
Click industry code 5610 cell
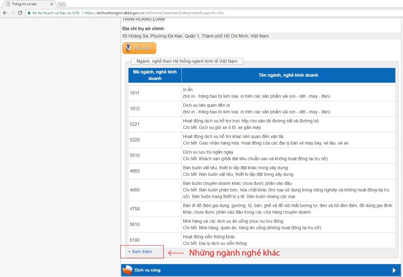point(155,225)
